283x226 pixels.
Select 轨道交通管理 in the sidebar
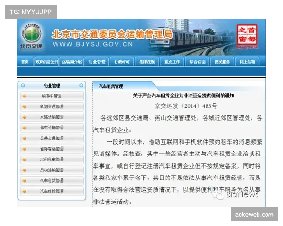52,107
